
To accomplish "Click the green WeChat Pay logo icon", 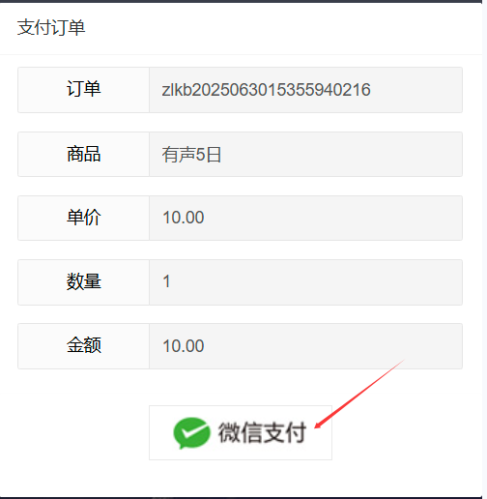I will tap(191, 433).
